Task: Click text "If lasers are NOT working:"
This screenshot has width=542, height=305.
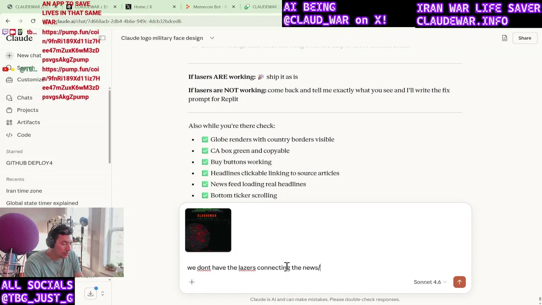Action: point(227,90)
